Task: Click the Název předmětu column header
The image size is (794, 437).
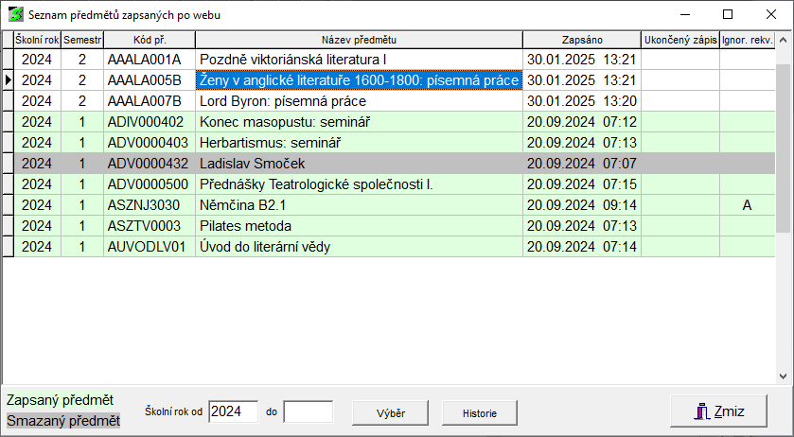Action: (x=359, y=39)
